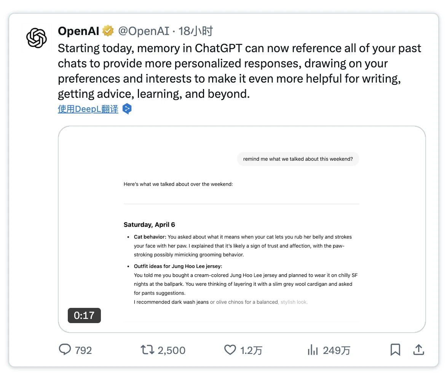Screen dimensions: 447x376
Task: Click the 792 replies count
Action: 83,350
